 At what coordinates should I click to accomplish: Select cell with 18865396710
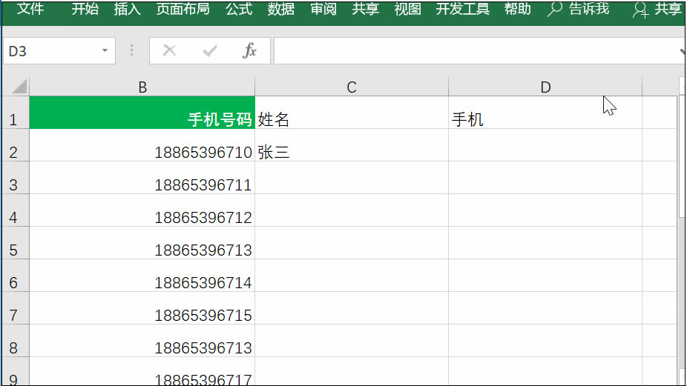(x=142, y=145)
